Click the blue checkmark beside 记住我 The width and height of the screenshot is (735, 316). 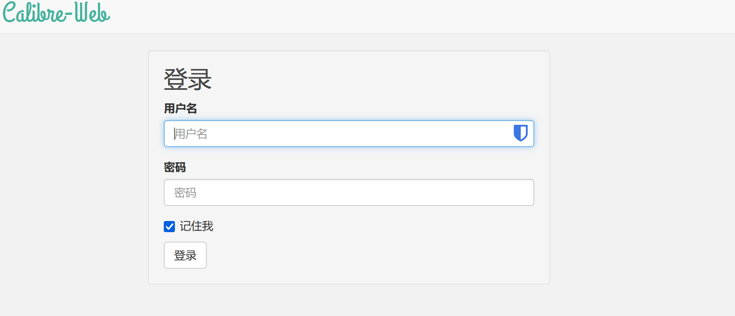tap(169, 227)
